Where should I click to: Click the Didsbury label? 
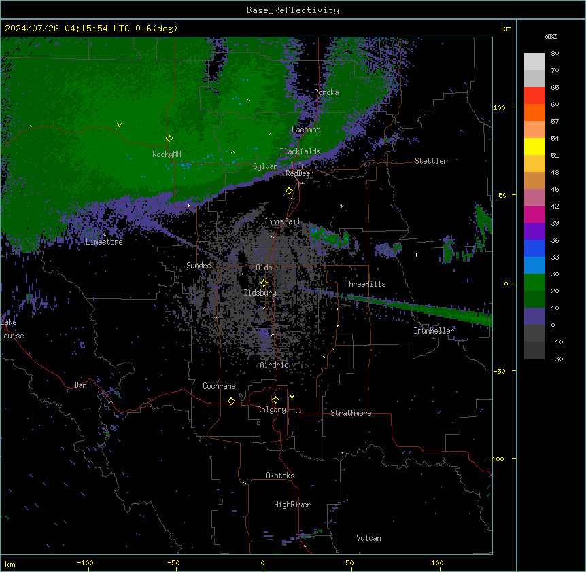click(260, 293)
